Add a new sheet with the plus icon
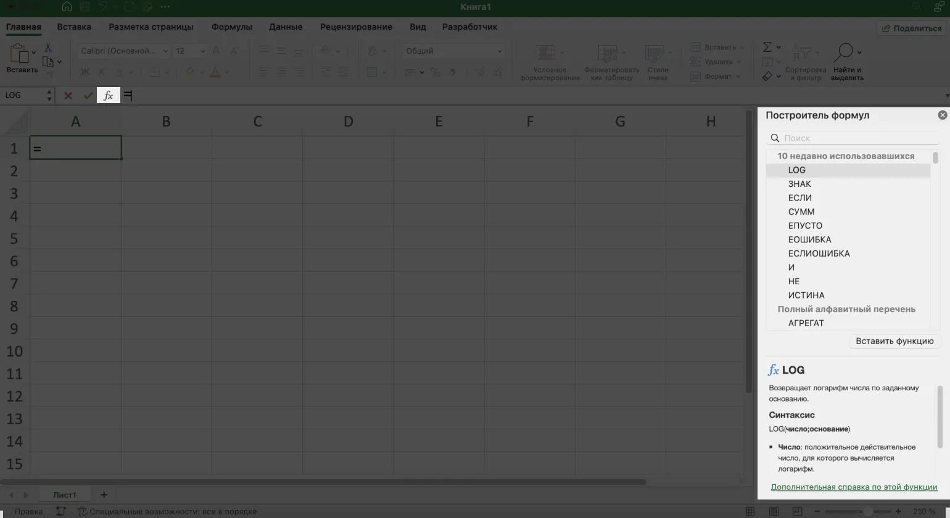Image resolution: width=950 pixels, height=518 pixels. point(104,495)
